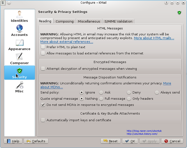Open More about MDNs link
This screenshot has height=148, width=187.
(52, 87)
